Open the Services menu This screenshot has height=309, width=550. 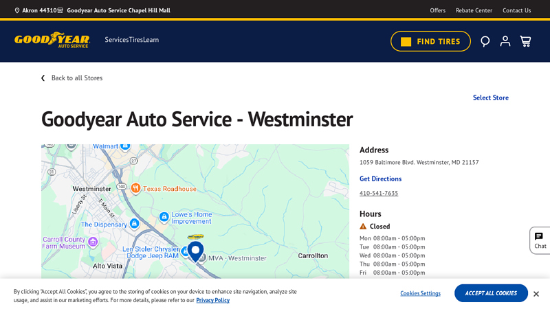(x=117, y=40)
